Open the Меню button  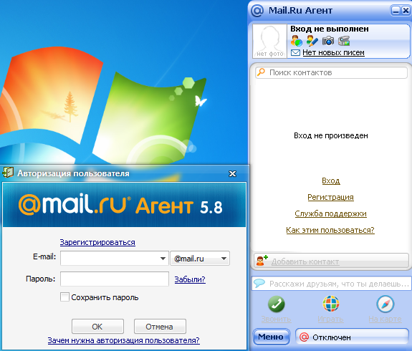click(271, 337)
